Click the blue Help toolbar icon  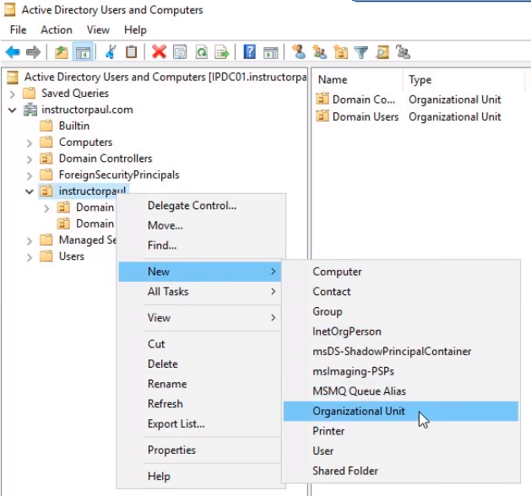[x=250, y=52]
